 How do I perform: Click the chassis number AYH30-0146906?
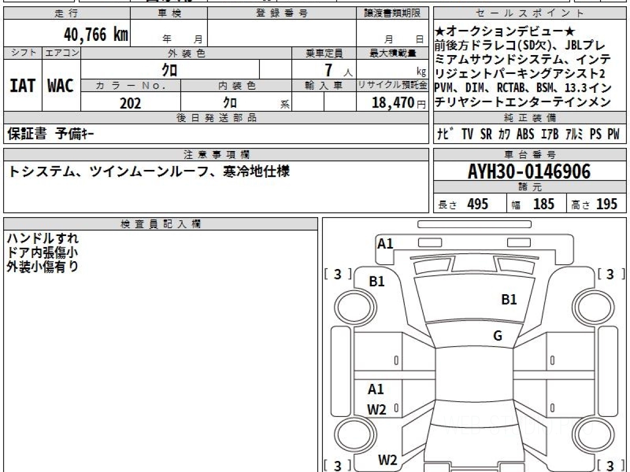[x=529, y=171]
